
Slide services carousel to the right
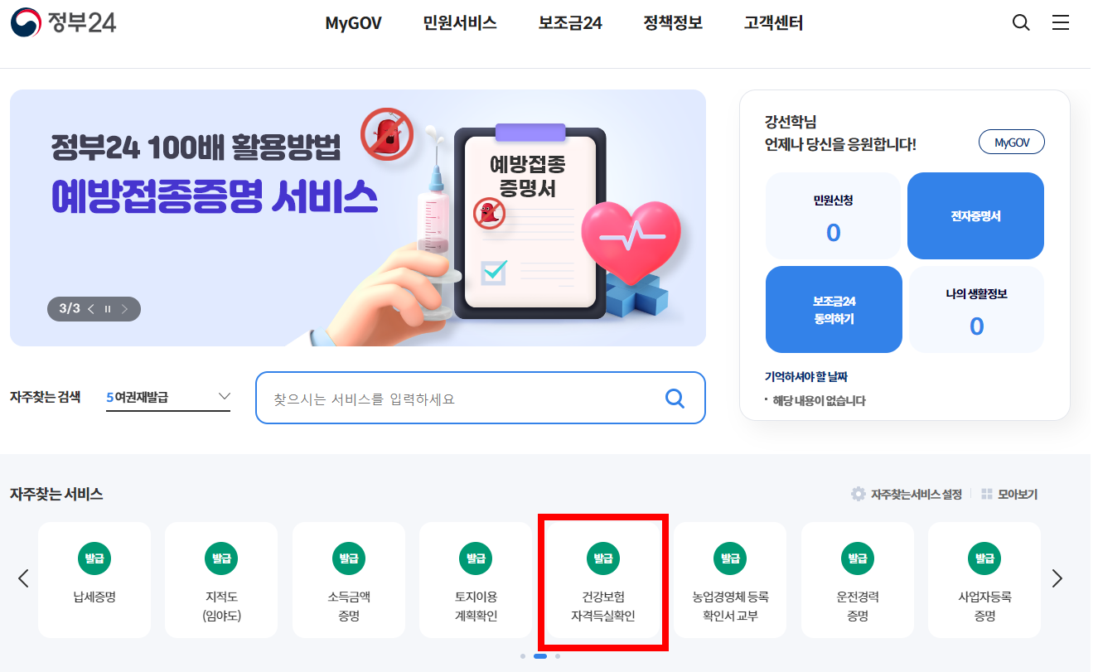click(x=1057, y=578)
